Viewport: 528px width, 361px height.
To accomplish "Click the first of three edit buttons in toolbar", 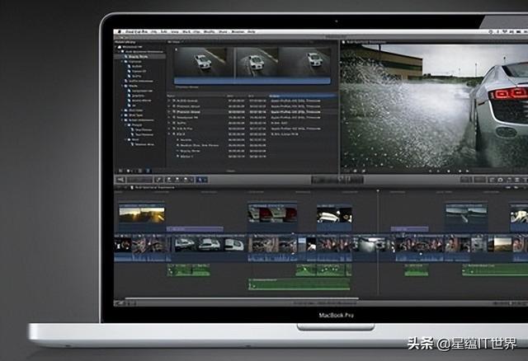I will pyautogui.click(x=170, y=180).
